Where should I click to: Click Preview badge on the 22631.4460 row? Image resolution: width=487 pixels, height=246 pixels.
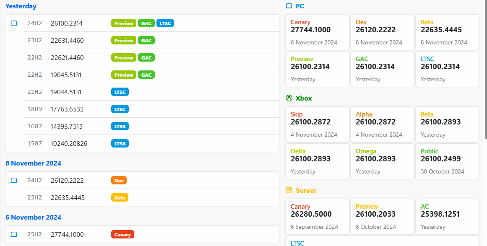tap(124, 40)
